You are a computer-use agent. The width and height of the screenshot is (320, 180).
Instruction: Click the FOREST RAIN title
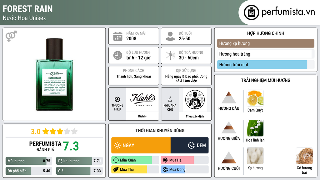point(28,9)
